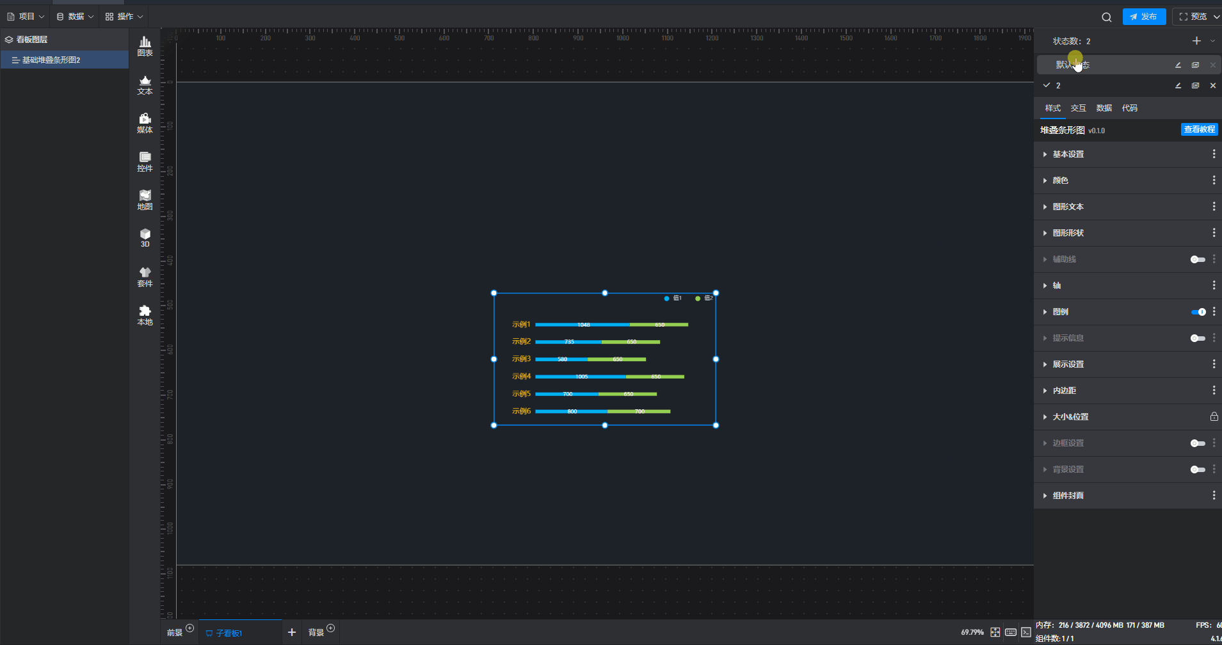Open the 套件 kit component panel
The image size is (1222, 645).
(145, 277)
